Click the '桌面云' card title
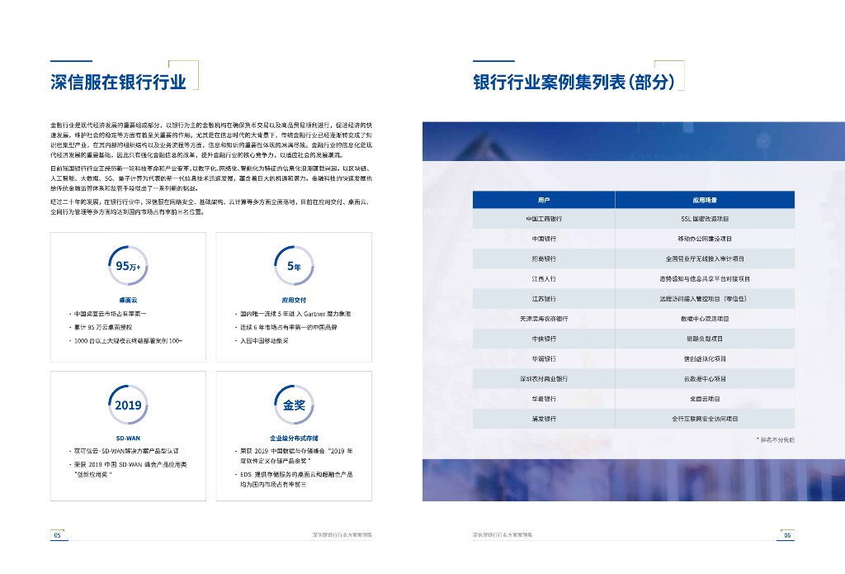This screenshot has width=845, height=574. click(128, 300)
